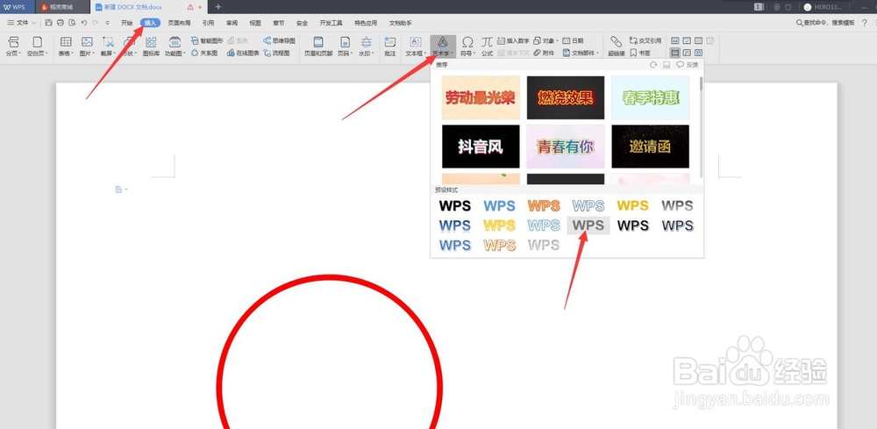Open Watermark (水印) tool
Image resolution: width=877 pixels, height=429 pixels.
[366, 46]
